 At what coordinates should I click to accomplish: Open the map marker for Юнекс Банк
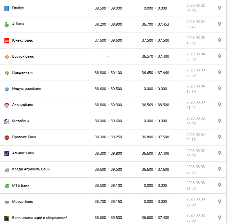pos(219,40)
